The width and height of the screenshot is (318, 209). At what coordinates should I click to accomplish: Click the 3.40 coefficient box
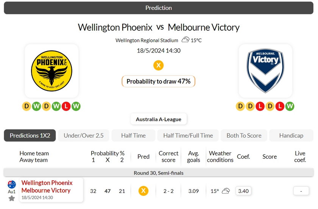click(243, 191)
